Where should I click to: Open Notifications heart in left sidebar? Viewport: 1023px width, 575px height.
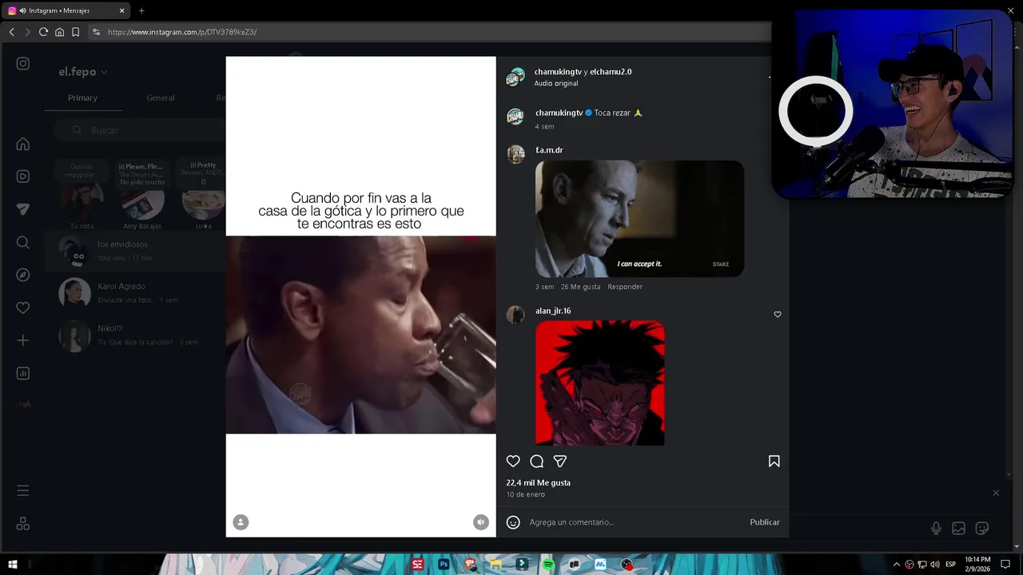tap(23, 307)
